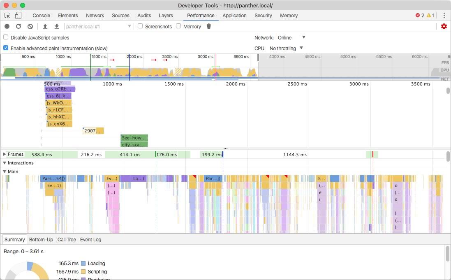451x280 pixels.
Task: Click the Ev…1) flame chart block
Action: pyautogui.click(x=54, y=185)
